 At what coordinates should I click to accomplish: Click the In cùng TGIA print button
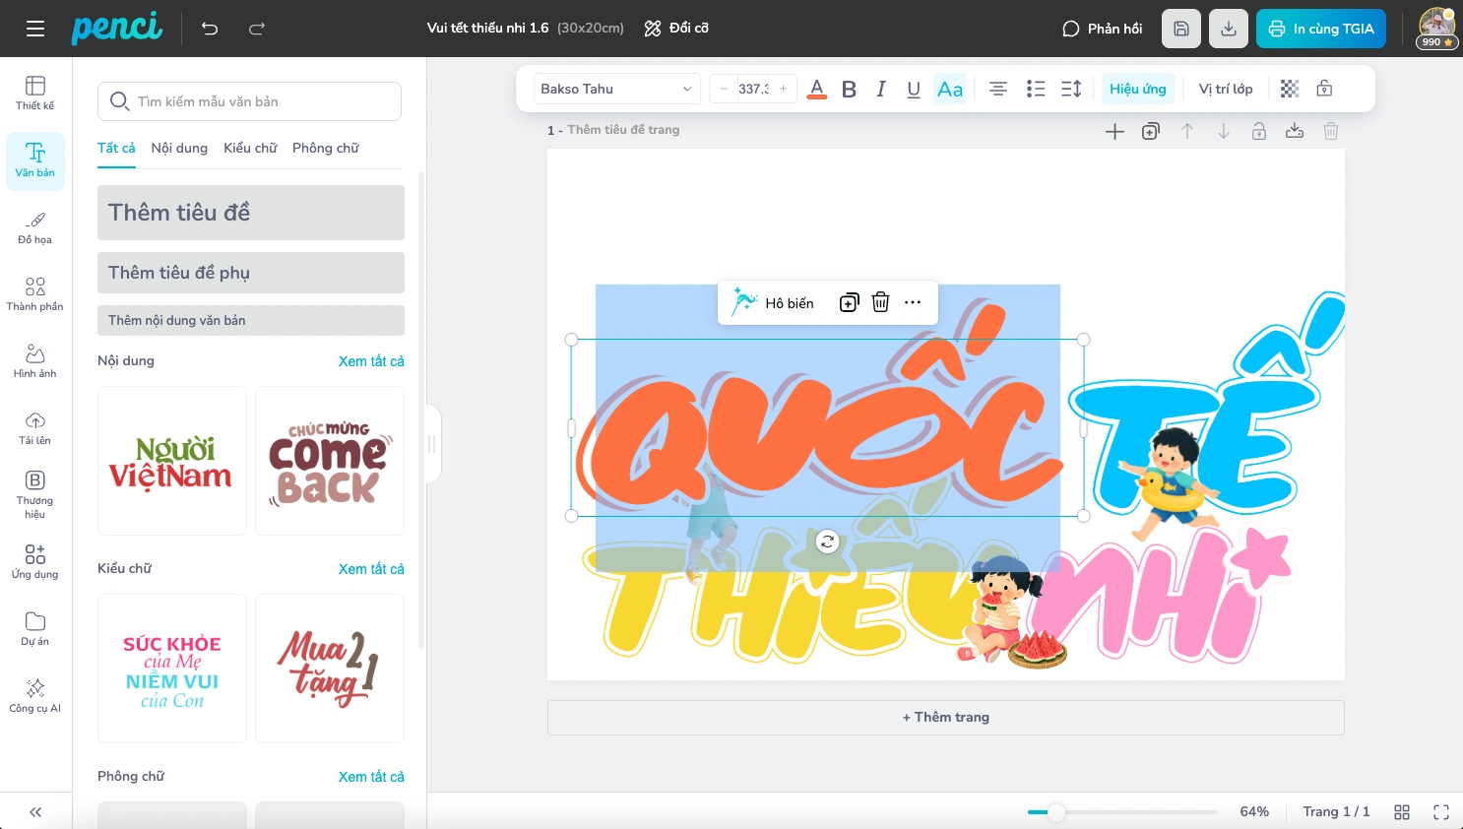[1321, 29]
